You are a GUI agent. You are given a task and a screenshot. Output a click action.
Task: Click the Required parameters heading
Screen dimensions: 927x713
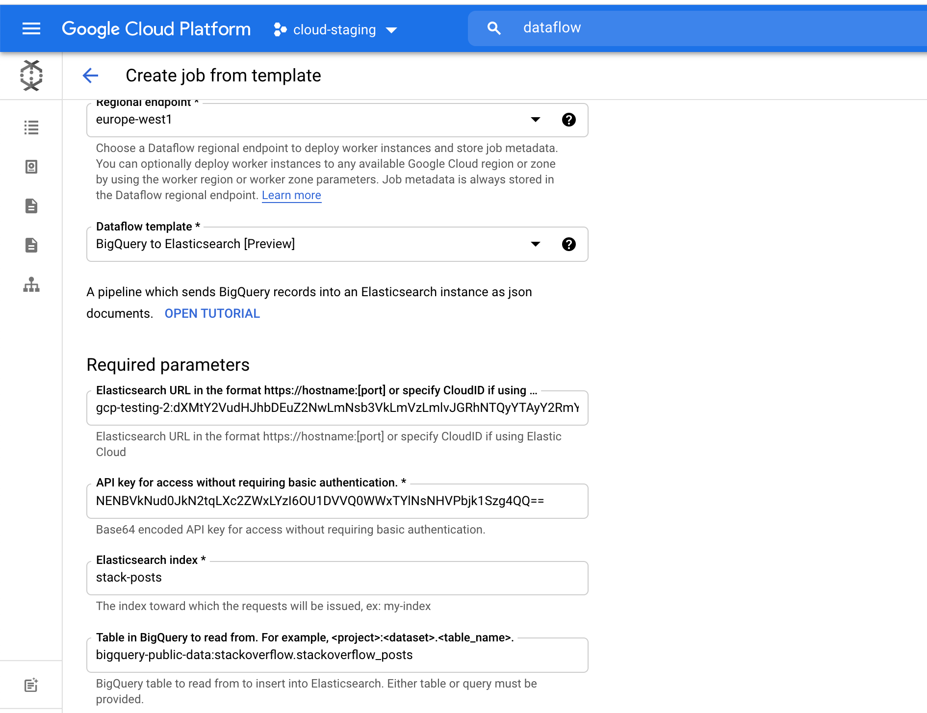tap(168, 365)
